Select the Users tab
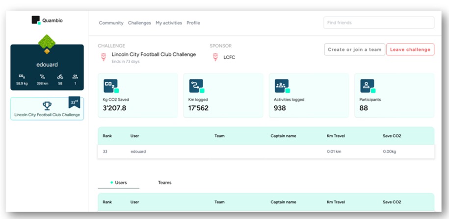Image resolution: width=449 pixels, height=219 pixels. click(x=120, y=183)
